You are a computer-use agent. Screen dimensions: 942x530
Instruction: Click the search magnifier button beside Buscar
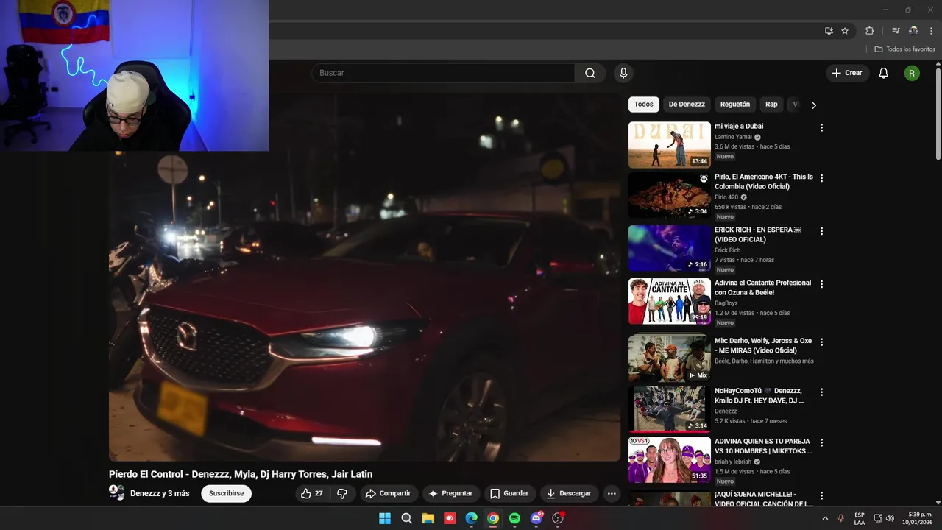[590, 73]
